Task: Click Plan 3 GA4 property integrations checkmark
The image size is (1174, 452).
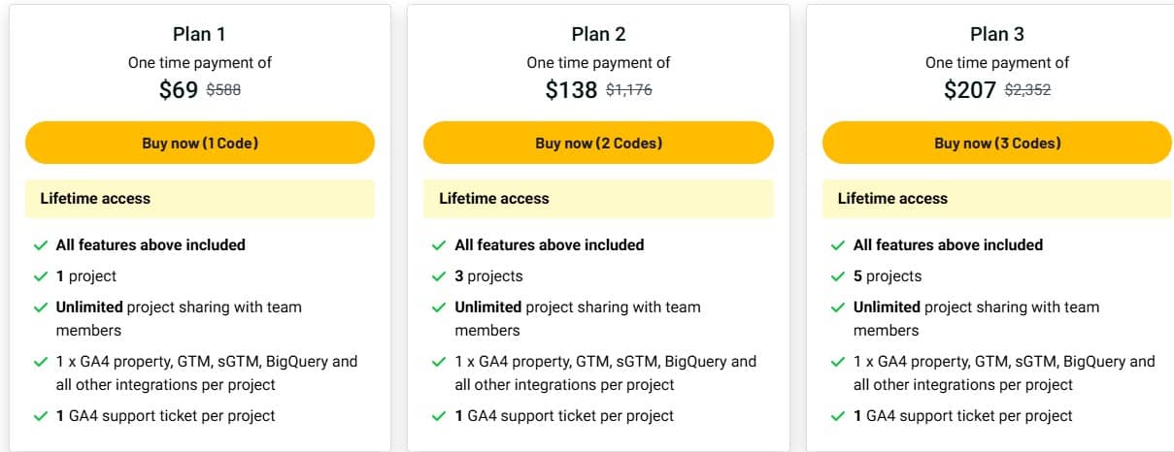Action: (x=838, y=362)
